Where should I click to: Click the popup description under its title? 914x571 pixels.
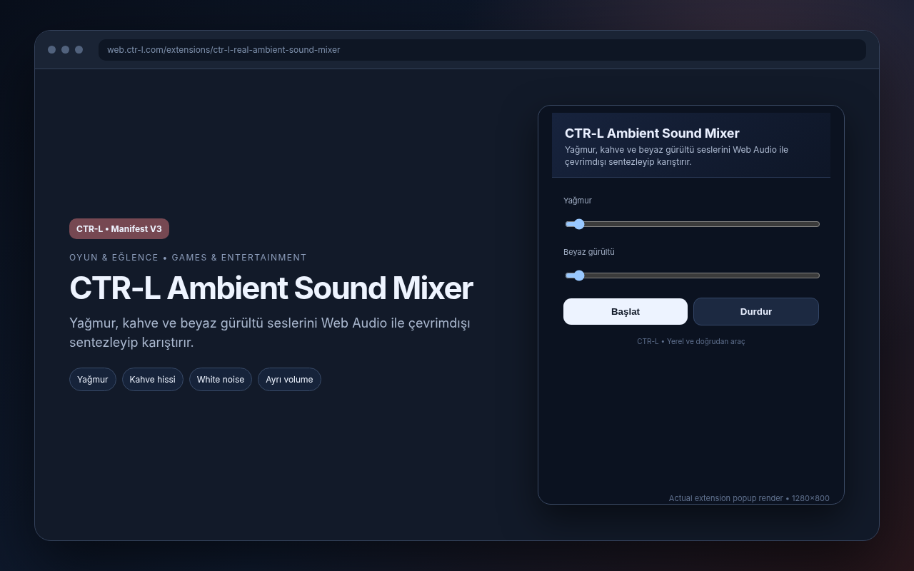(676, 156)
